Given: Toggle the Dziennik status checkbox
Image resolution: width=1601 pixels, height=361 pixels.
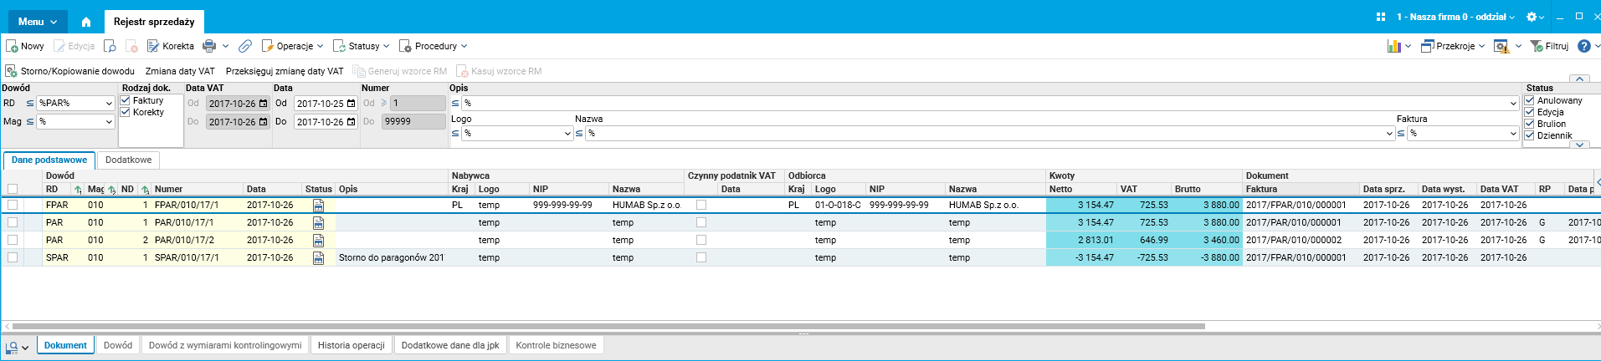Looking at the screenshot, I should pyautogui.click(x=1530, y=135).
